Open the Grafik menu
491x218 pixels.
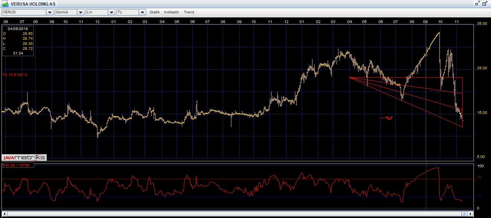click(155, 12)
